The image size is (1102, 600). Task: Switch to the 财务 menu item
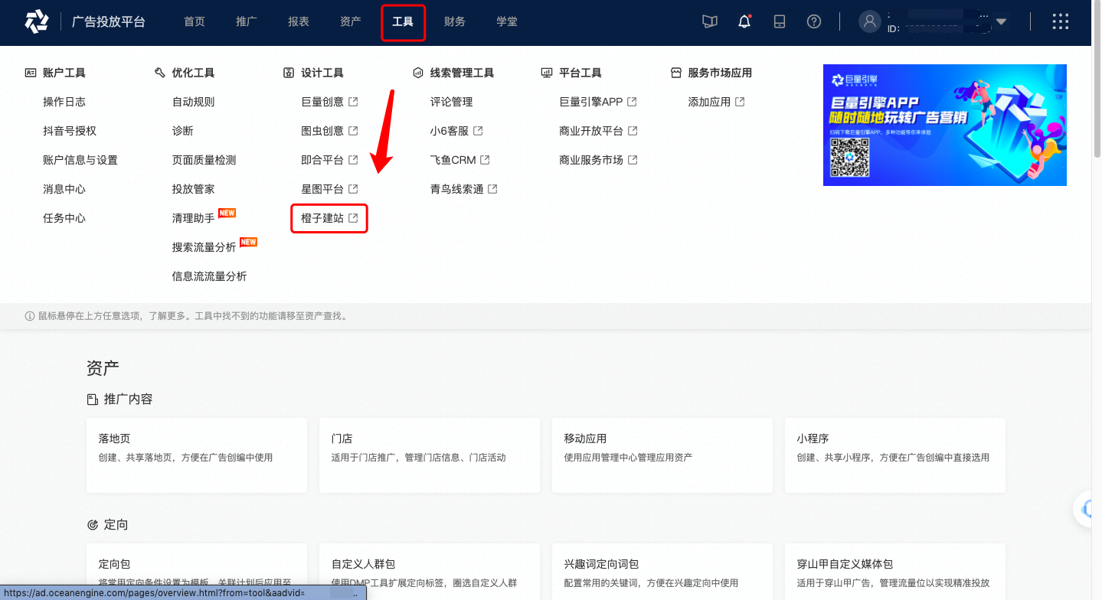(x=455, y=21)
